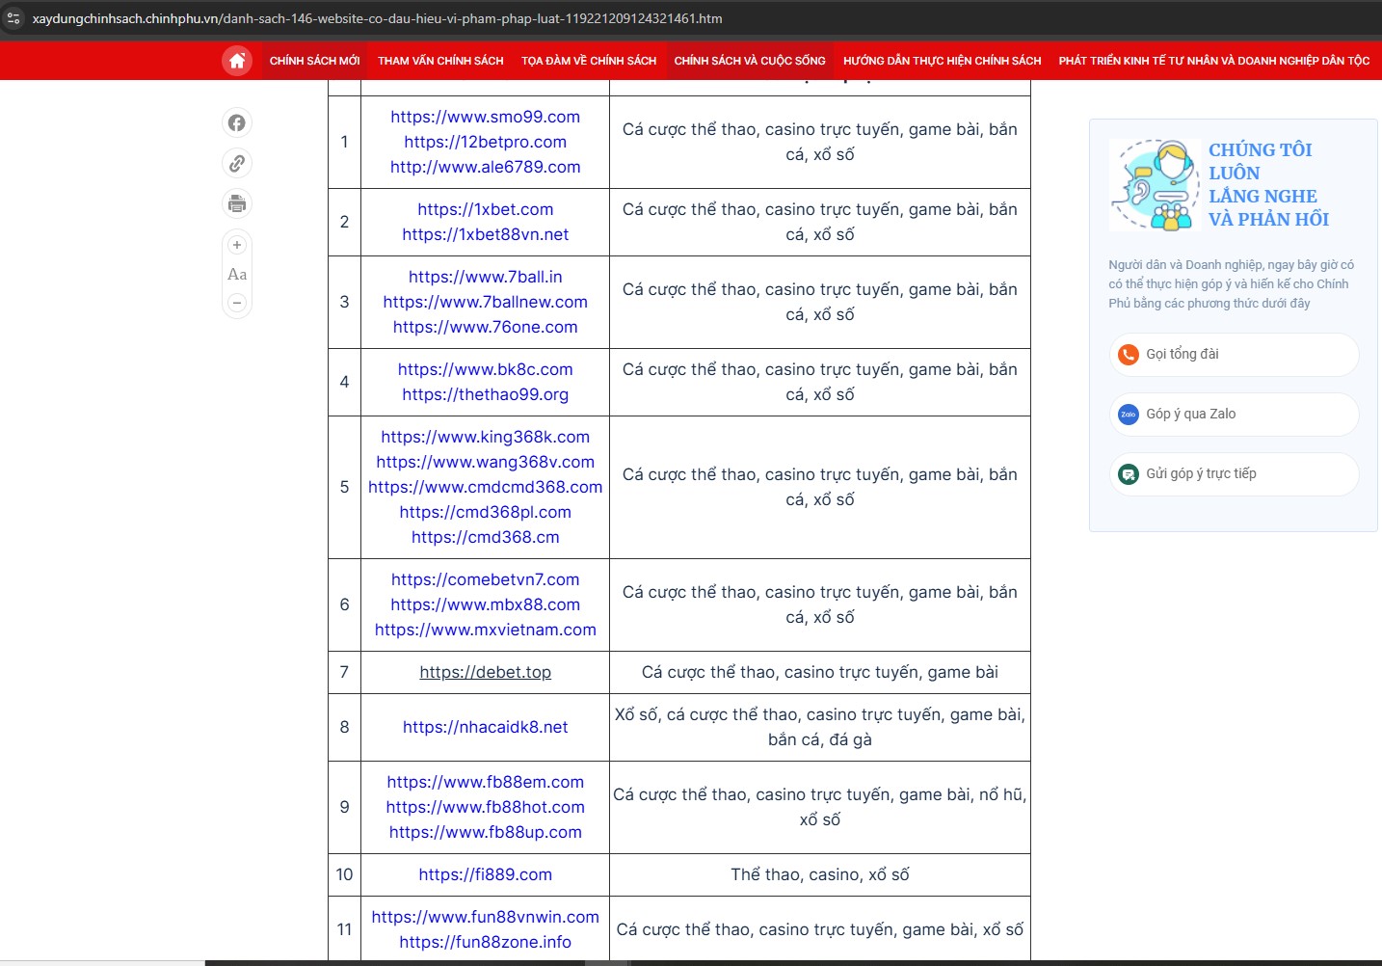Open the CHÍNH SÁCH MỚI menu
This screenshot has width=1382, height=966.
(314, 61)
